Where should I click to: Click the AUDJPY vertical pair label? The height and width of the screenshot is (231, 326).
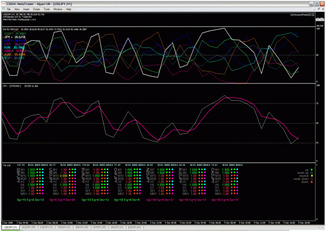tap(180, 175)
